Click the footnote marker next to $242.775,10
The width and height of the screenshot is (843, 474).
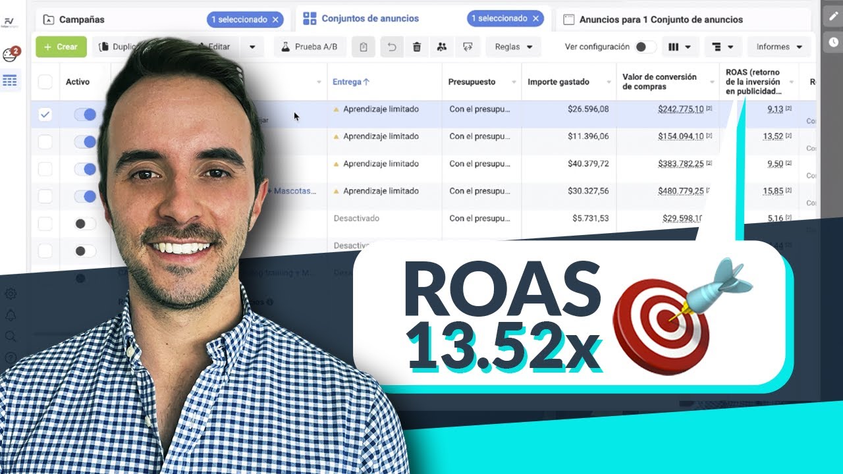pos(709,109)
